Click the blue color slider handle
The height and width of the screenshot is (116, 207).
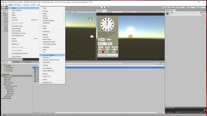[117, 52]
